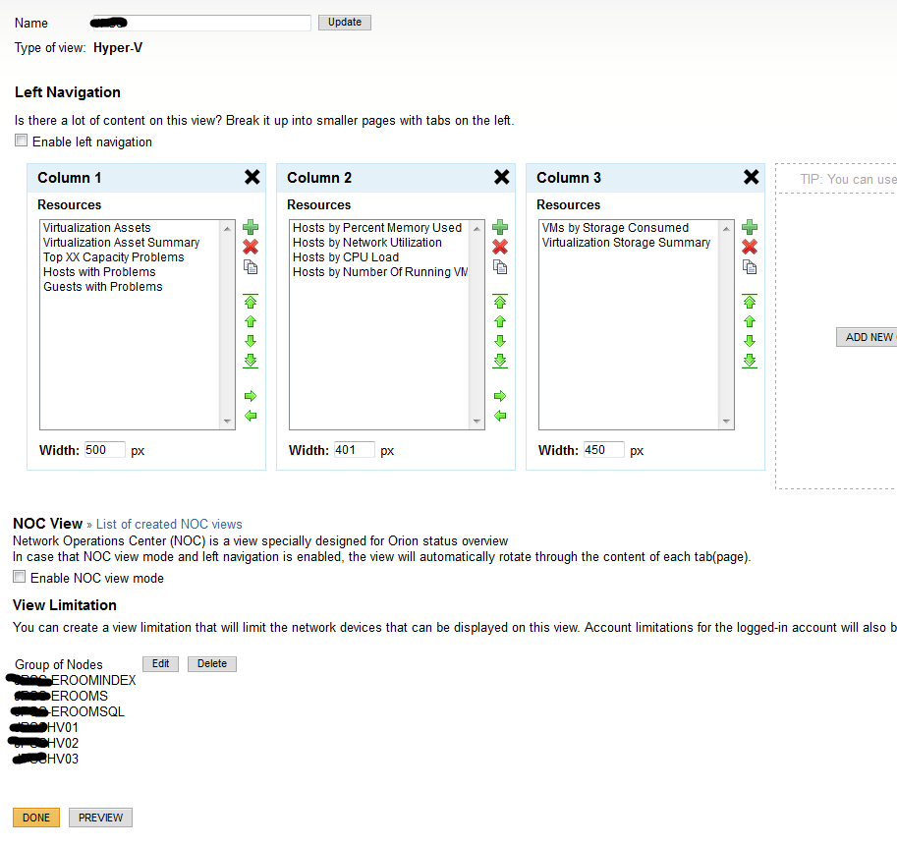
Task: Click the Update button next to Name
Action: [345, 23]
